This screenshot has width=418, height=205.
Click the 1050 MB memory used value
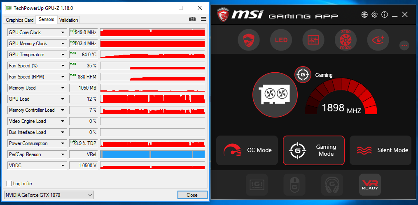[x=84, y=88]
